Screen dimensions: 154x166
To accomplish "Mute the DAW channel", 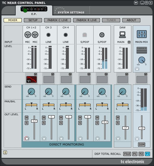I will (x=118, y=117).
